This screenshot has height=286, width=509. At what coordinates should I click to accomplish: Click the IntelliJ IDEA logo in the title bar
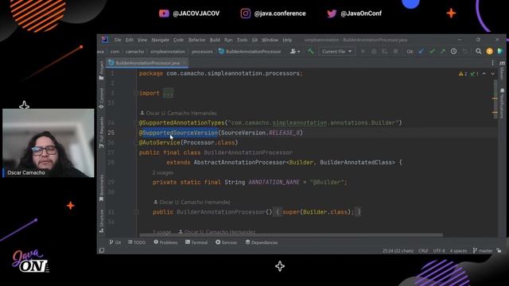point(104,40)
